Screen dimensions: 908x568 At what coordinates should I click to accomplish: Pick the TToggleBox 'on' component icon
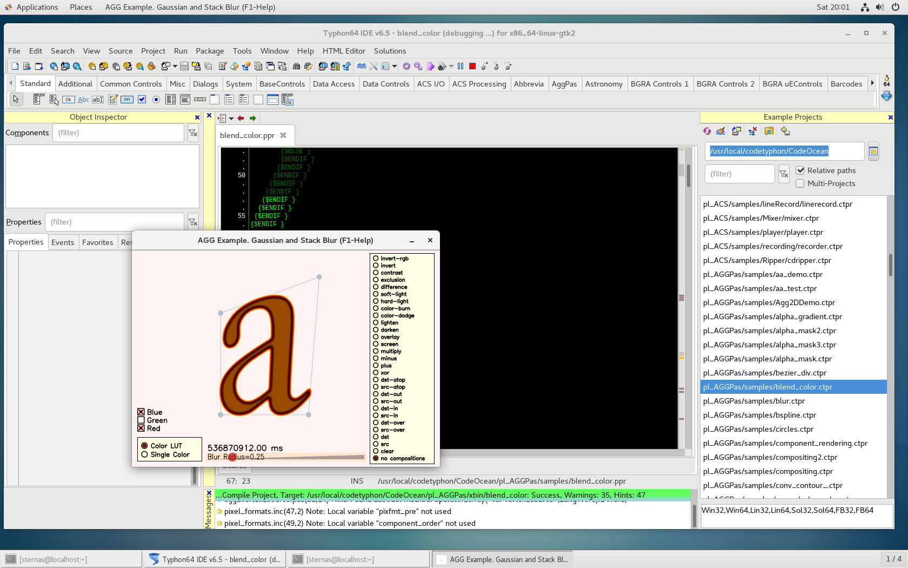(127, 100)
